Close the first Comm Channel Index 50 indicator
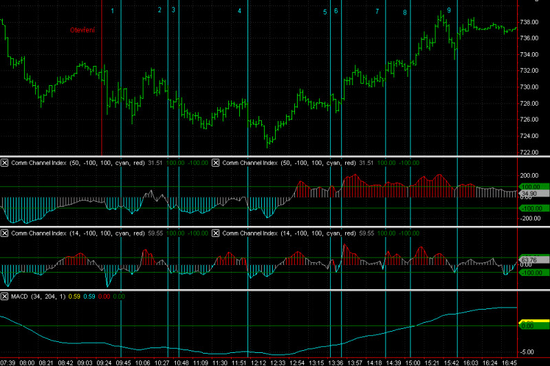The width and height of the screenshot is (550, 366). pos(4,163)
